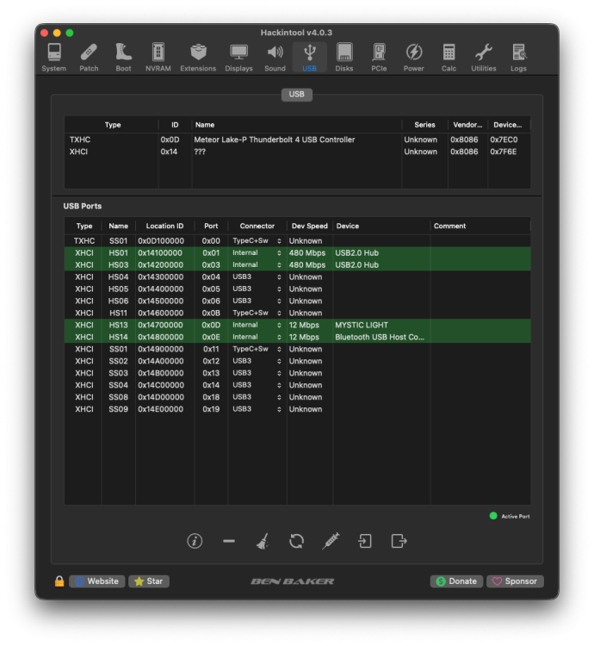Click the Connector column header

257,226
